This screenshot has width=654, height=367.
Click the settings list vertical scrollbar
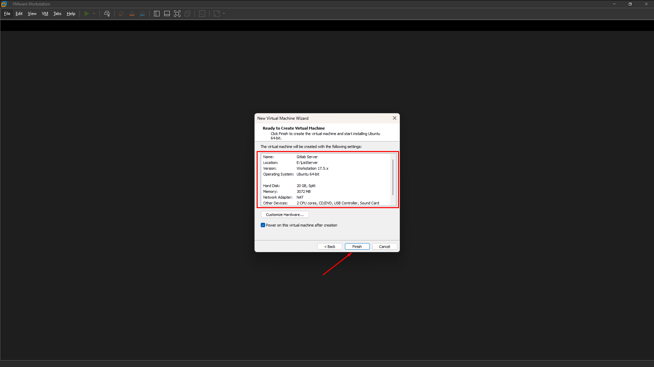coord(393,177)
